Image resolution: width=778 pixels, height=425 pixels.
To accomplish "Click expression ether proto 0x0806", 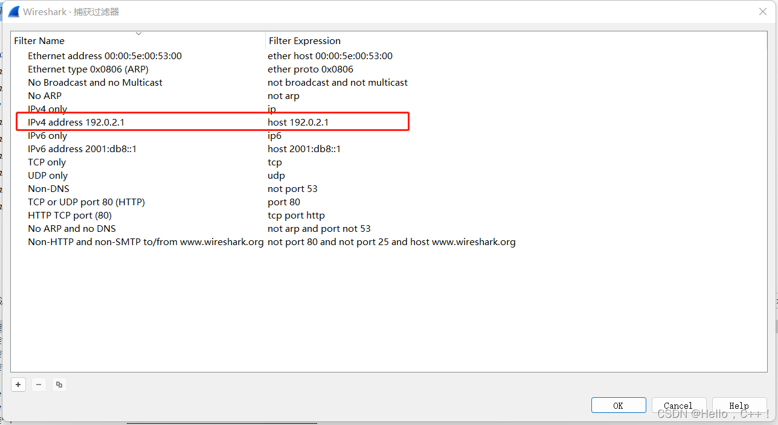I will pyautogui.click(x=310, y=69).
